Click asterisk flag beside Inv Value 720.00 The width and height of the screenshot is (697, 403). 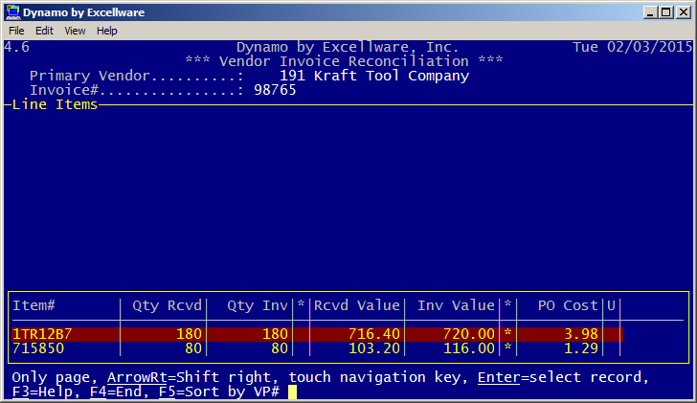(x=507, y=333)
